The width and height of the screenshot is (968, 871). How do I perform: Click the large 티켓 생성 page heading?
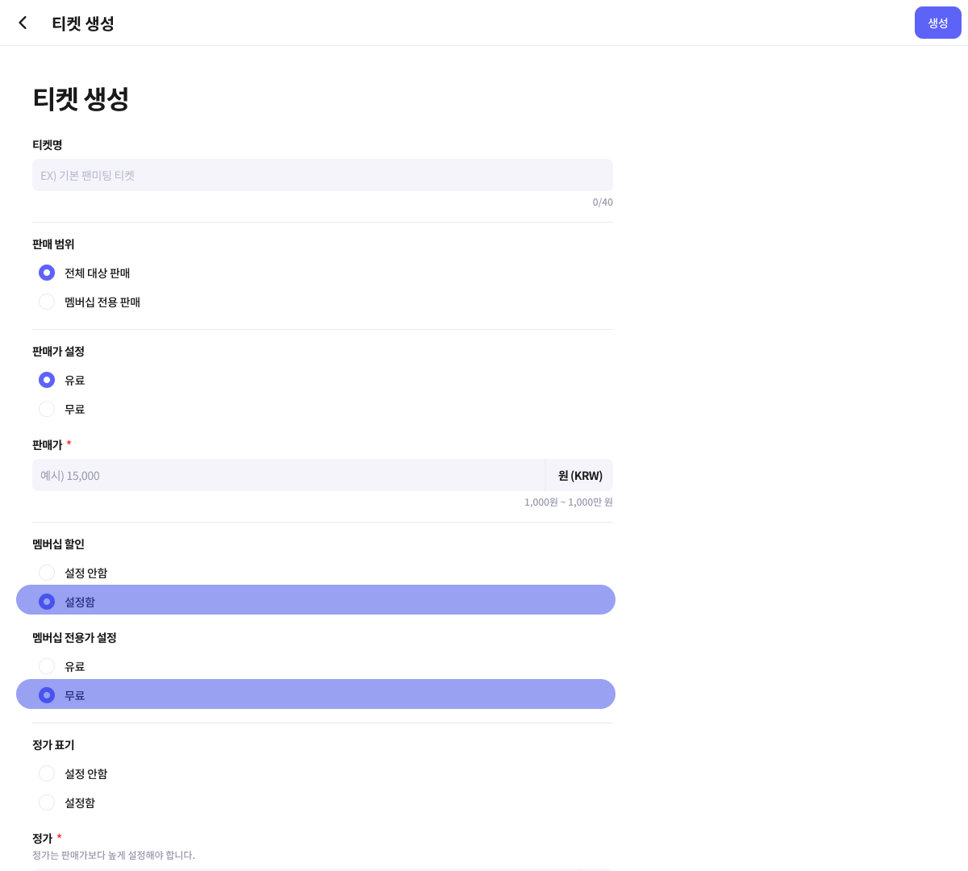(x=81, y=99)
